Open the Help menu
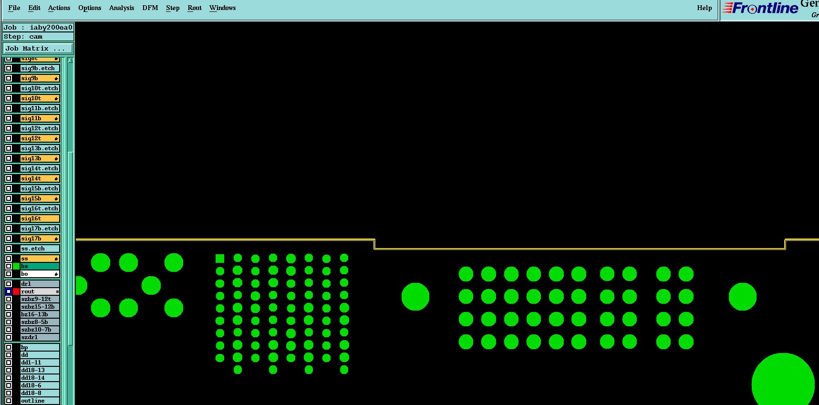This screenshot has height=405, width=819. (705, 8)
